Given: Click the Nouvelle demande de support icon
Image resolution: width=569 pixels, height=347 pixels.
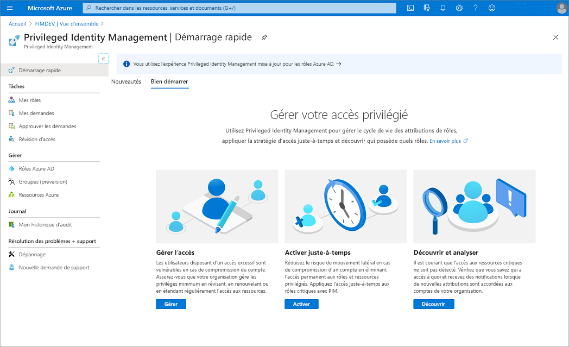Looking at the screenshot, I should 11,267.
